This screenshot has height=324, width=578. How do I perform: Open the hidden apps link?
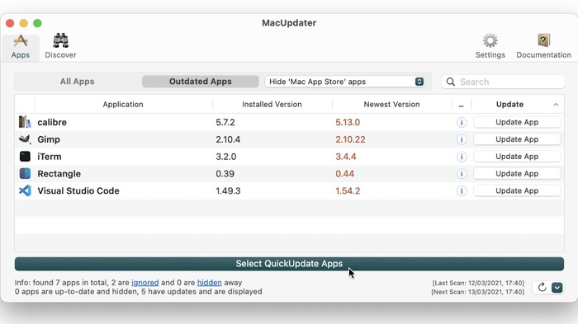(210, 283)
